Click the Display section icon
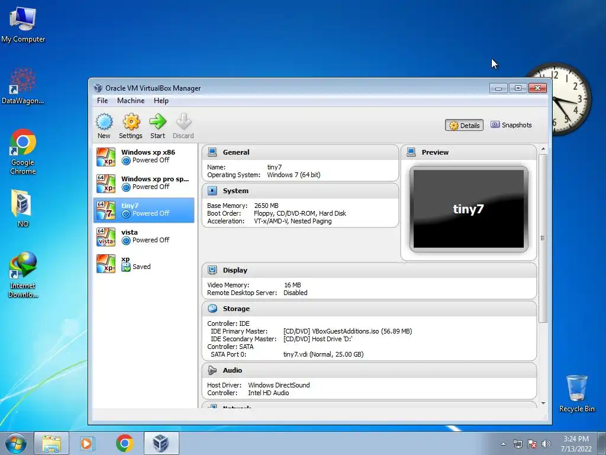606x455 pixels. tap(212, 270)
